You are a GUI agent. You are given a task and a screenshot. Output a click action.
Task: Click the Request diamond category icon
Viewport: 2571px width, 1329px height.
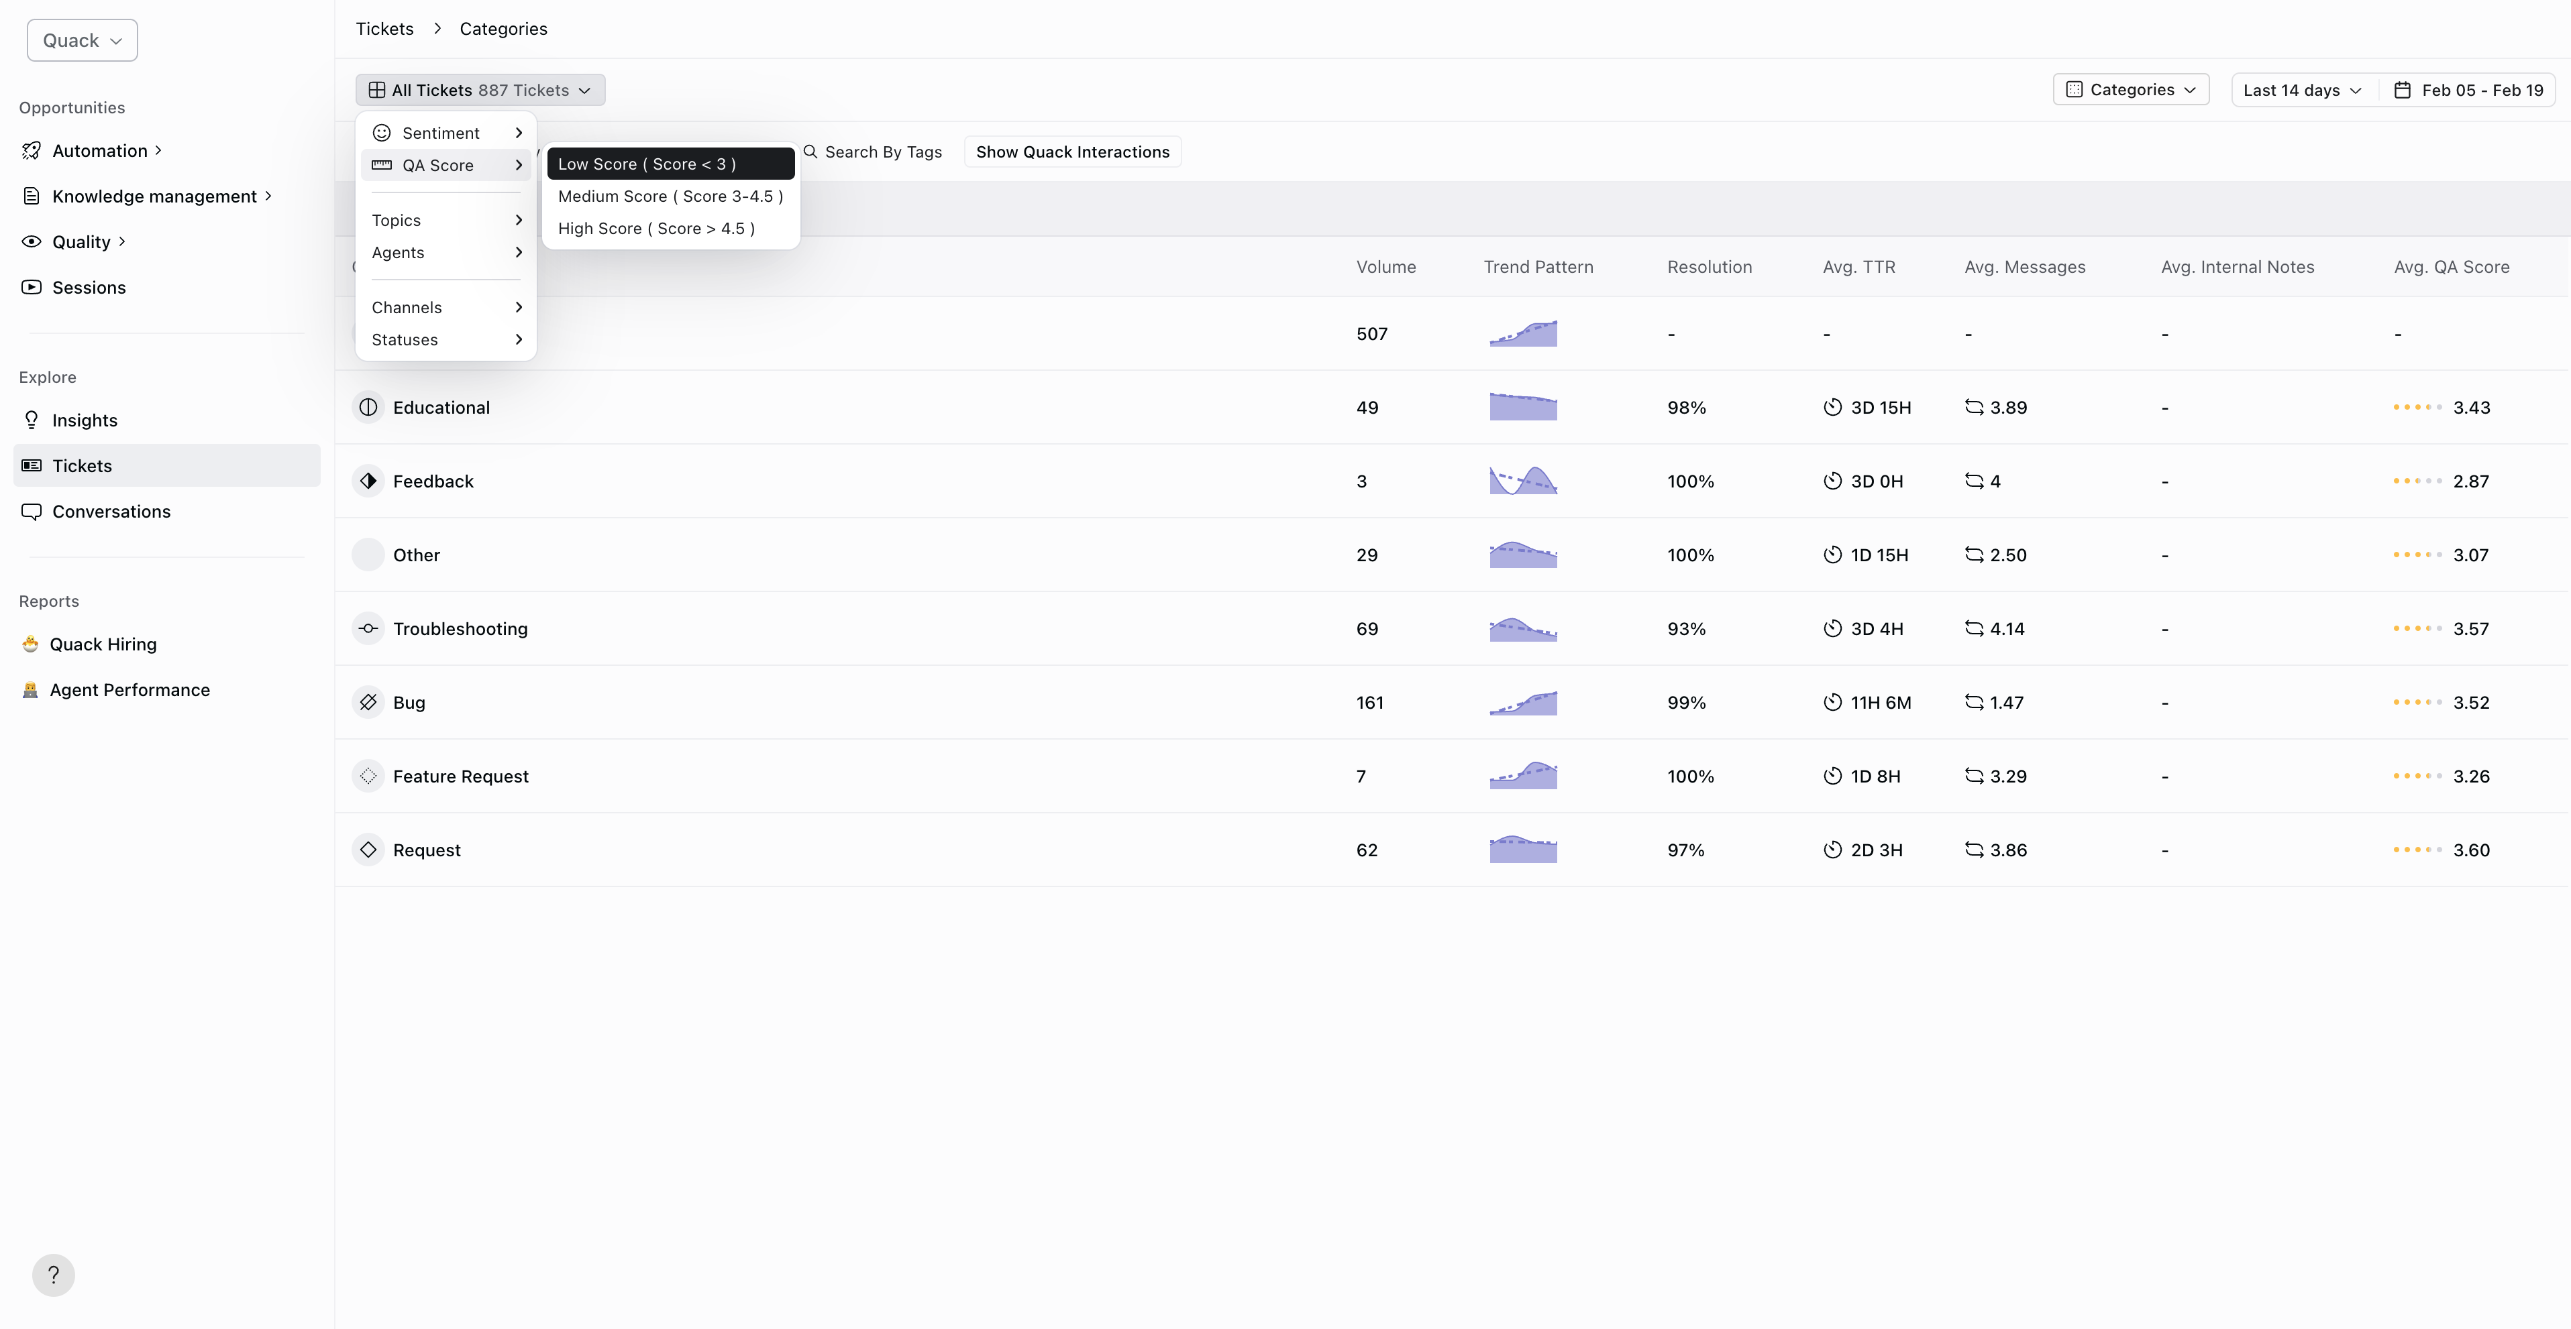click(x=368, y=850)
